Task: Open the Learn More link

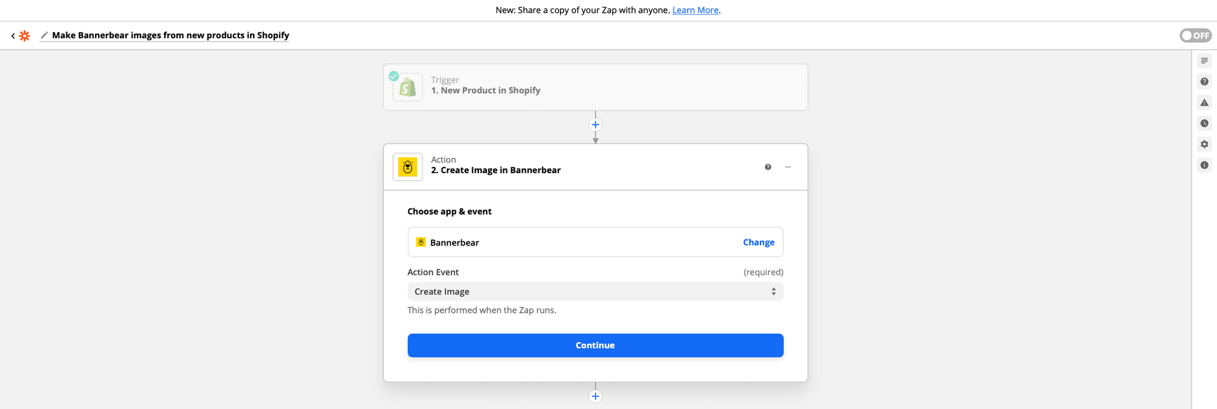Action: tap(695, 10)
